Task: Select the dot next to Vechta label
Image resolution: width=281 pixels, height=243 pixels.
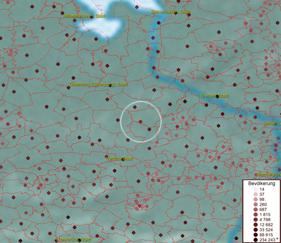Action: click(123, 159)
